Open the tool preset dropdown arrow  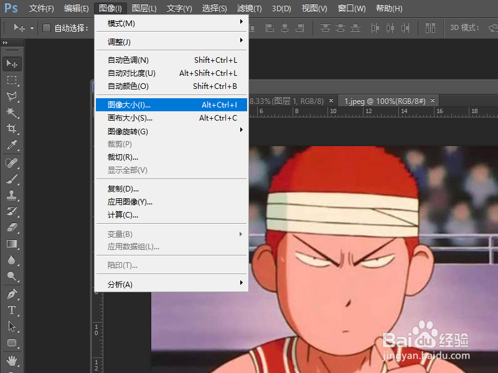32,28
